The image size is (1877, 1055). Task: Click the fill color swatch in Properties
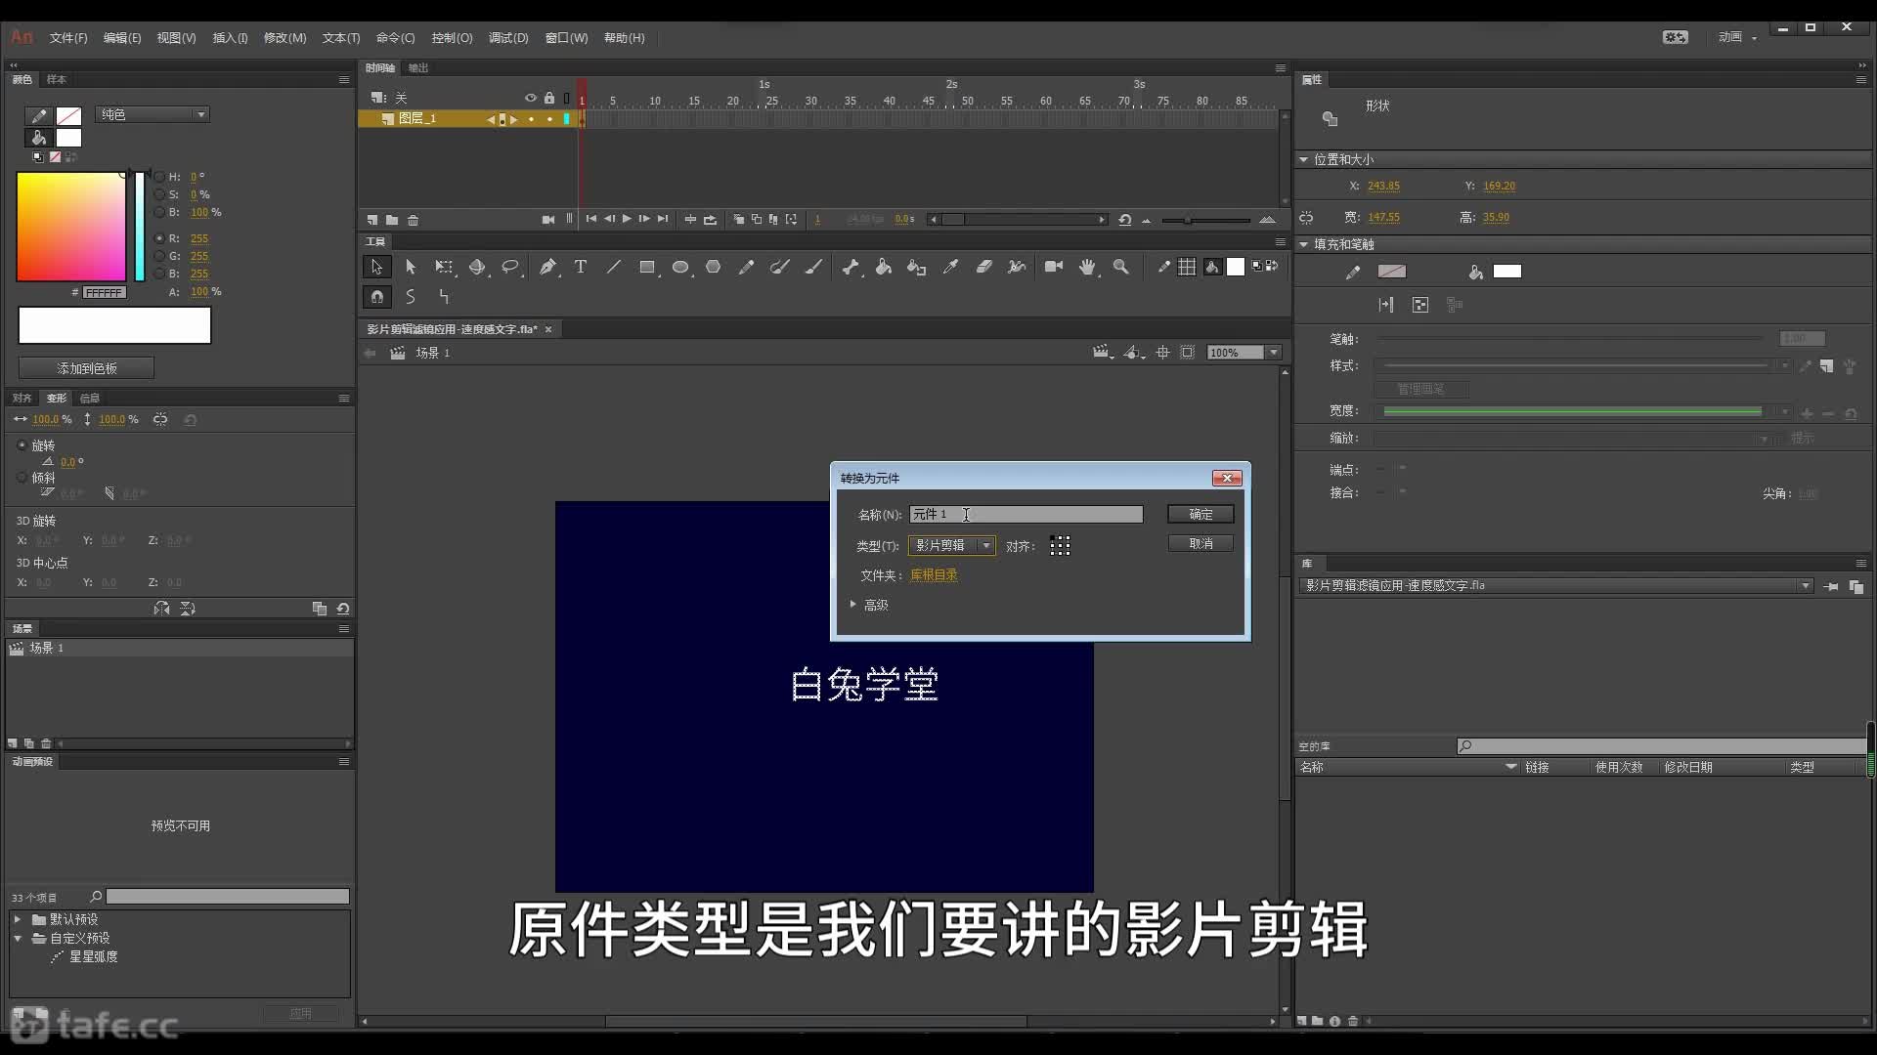click(x=1506, y=272)
